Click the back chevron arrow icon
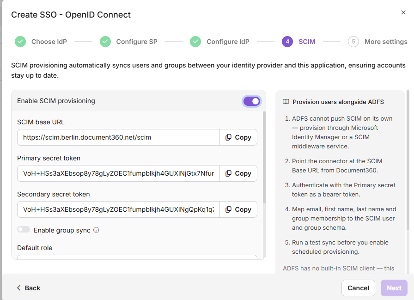This screenshot has width=414, height=300. point(19,288)
